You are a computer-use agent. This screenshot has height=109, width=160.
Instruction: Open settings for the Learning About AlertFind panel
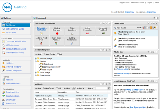pyautogui.click(x=154, y=81)
